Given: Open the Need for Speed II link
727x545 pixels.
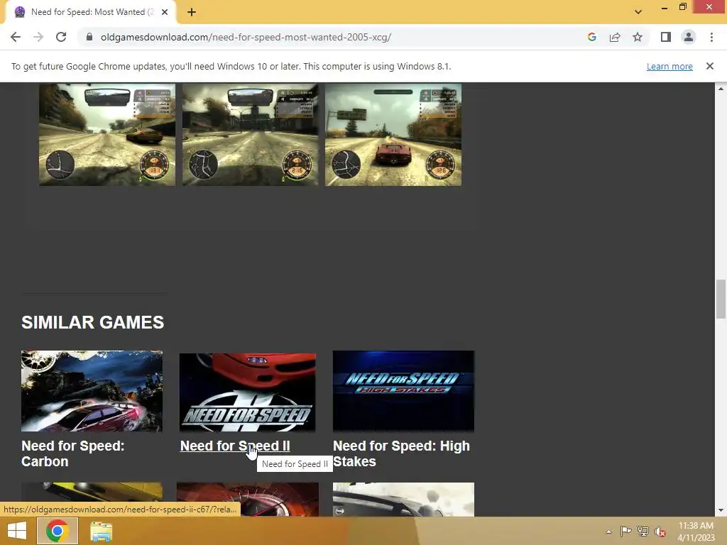Looking at the screenshot, I should [235, 446].
